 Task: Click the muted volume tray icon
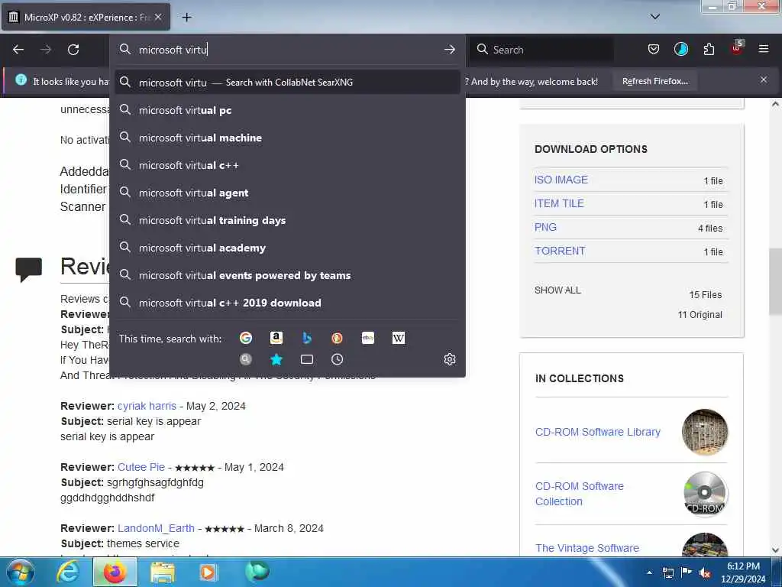[704, 572]
